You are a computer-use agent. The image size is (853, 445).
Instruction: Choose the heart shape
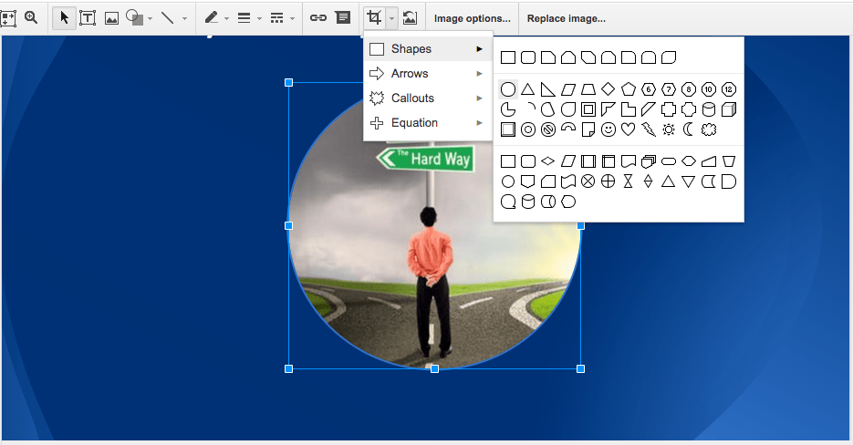[629, 129]
